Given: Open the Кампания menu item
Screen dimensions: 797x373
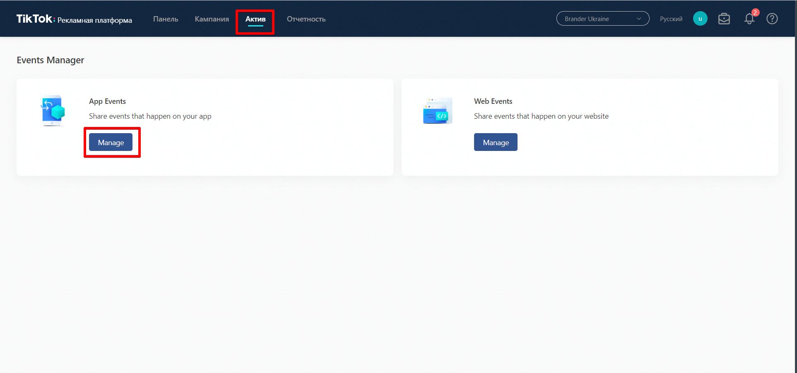Looking at the screenshot, I should pos(212,19).
